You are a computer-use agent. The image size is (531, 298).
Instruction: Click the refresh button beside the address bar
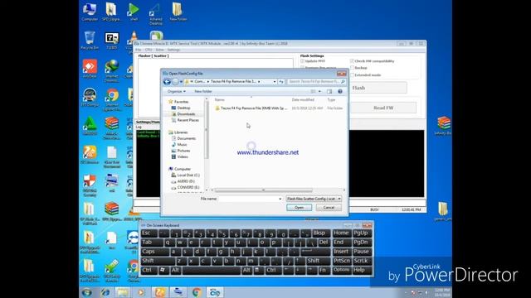pos(281,82)
